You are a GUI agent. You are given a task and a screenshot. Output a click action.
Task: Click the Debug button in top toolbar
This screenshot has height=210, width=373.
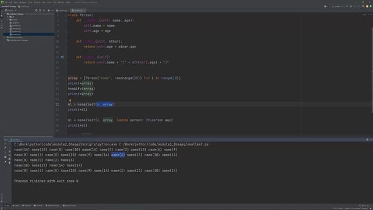pyautogui.click(x=351, y=6)
